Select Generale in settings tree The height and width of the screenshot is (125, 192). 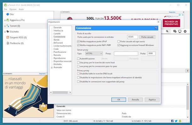pos(58,28)
